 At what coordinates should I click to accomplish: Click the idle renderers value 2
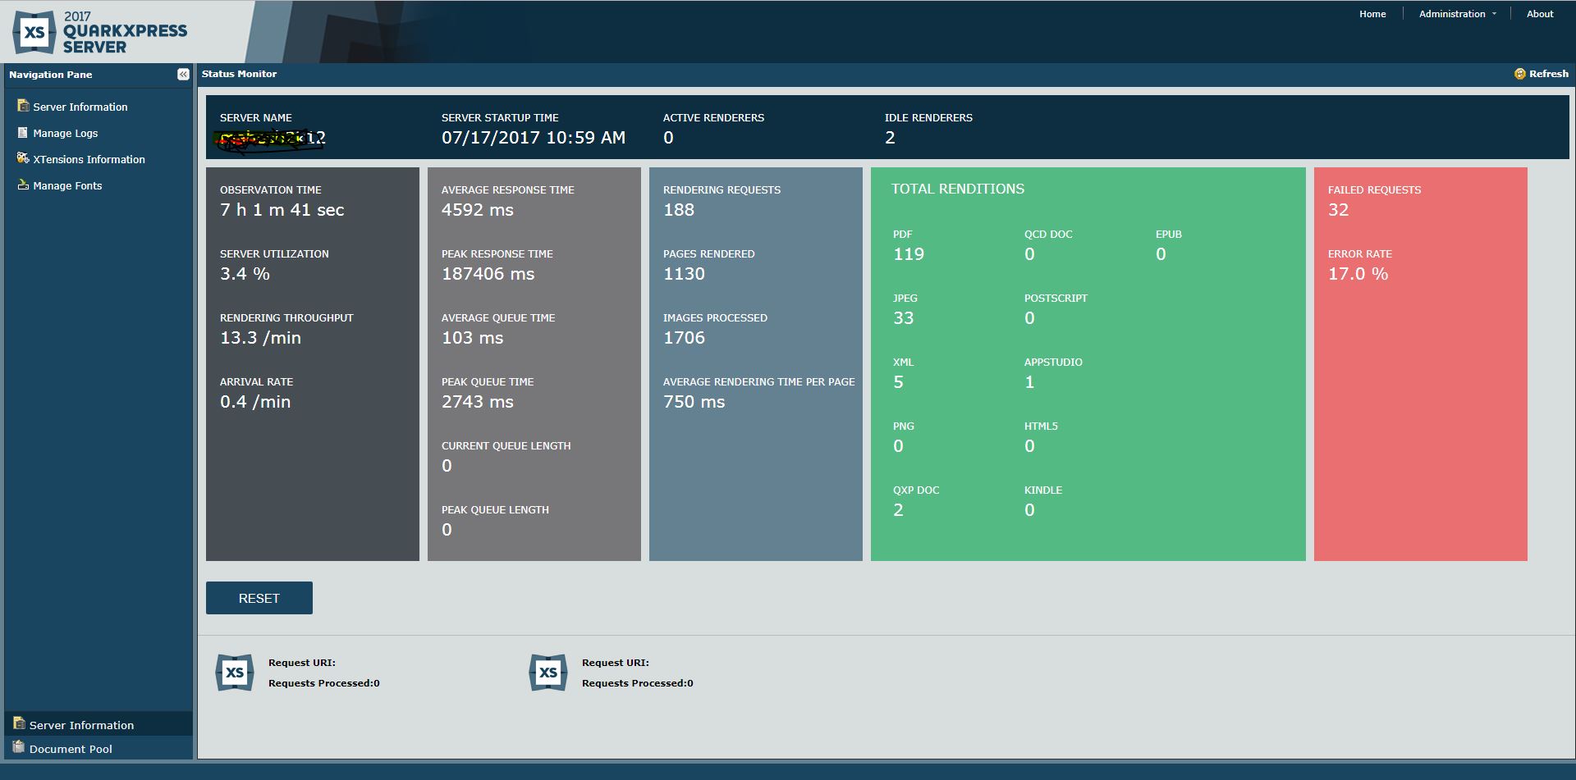tap(890, 138)
